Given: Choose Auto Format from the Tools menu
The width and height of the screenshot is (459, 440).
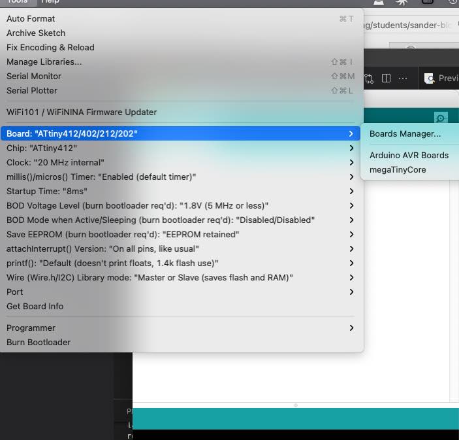Looking at the screenshot, I should coord(180,19).
